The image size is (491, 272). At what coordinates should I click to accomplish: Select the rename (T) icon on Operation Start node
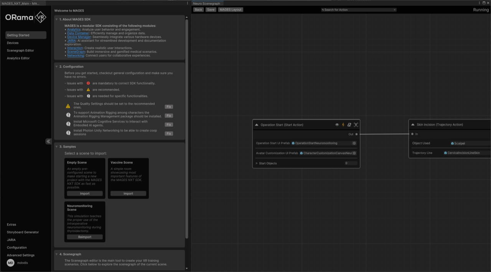pyautogui.click(x=356, y=125)
